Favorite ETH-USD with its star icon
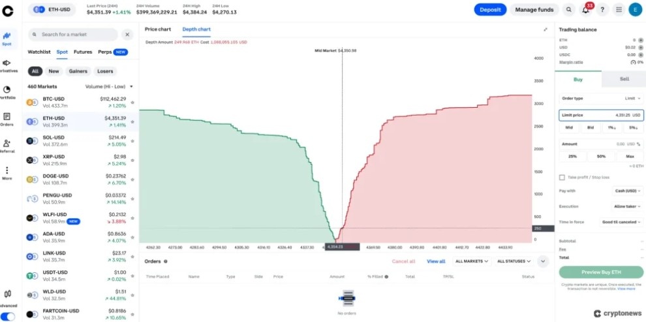Image resolution: width=646 pixels, height=322 pixels. click(x=132, y=121)
